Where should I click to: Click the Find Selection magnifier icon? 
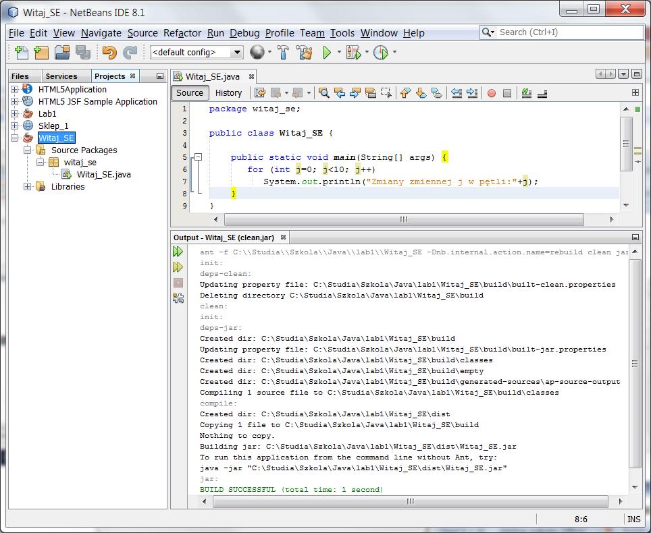click(324, 93)
